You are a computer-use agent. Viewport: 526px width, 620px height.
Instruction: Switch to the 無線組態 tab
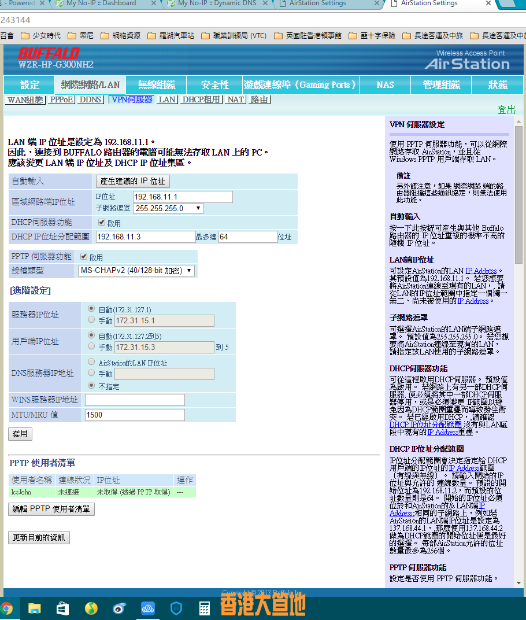click(157, 85)
